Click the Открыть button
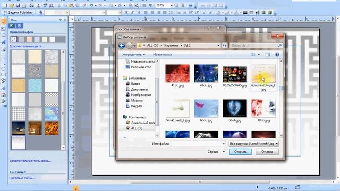The height and width of the screenshot is (191, 340). (x=241, y=152)
